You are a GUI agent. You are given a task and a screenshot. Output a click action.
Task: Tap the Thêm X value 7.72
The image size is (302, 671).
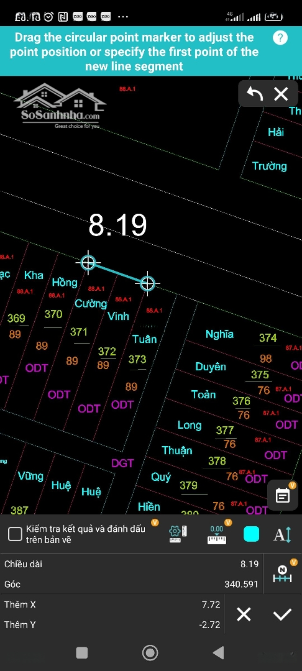pos(211,605)
